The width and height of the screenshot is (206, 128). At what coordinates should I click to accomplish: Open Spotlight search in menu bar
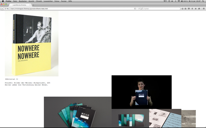[203, 1]
